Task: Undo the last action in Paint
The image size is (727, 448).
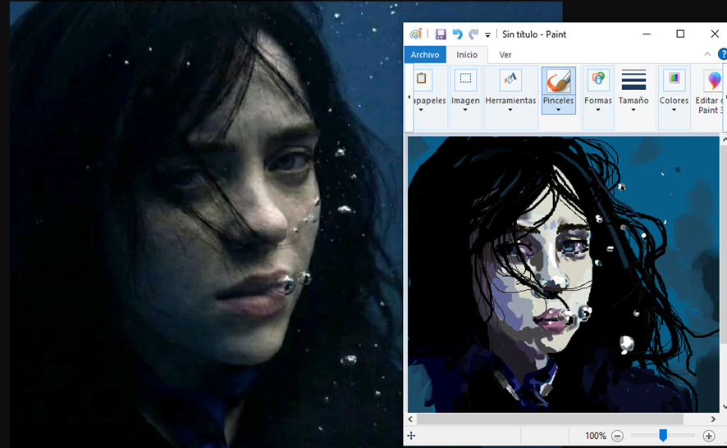Action: 457,34
